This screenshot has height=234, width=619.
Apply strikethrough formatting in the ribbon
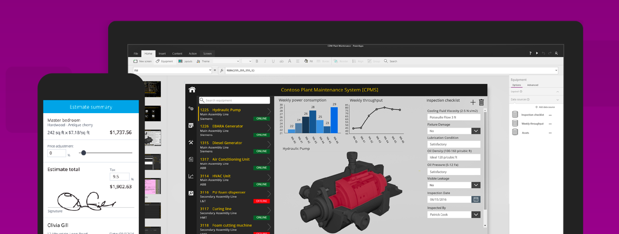[281, 61]
